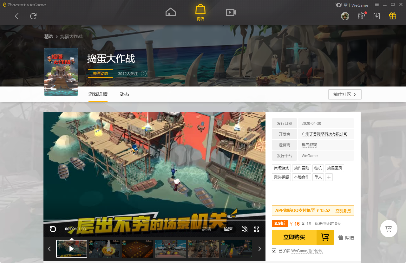
Task: Show previous media thumbnails
Action: click(x=49, y=249)
